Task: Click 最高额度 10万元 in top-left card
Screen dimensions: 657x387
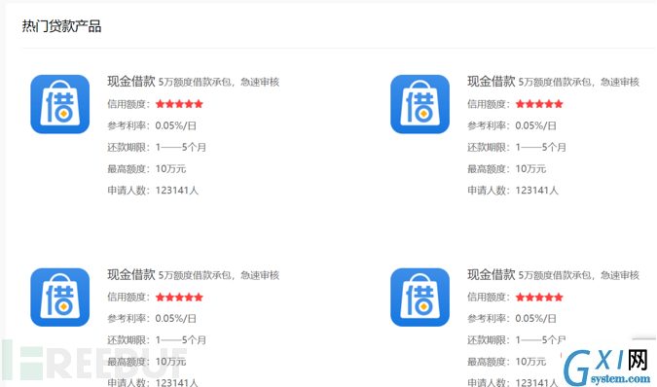Action: [x=147, y=169]
